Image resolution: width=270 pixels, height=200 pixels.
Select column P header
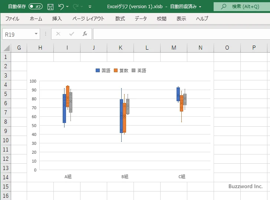click(254, 48)
